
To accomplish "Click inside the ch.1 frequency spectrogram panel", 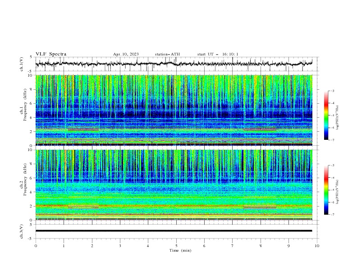I will pos(174,110).
